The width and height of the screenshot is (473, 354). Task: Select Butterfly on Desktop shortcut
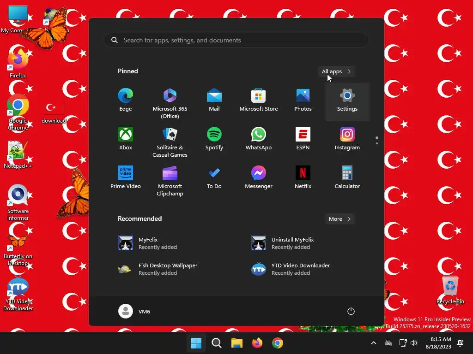[x=18, y=250]
